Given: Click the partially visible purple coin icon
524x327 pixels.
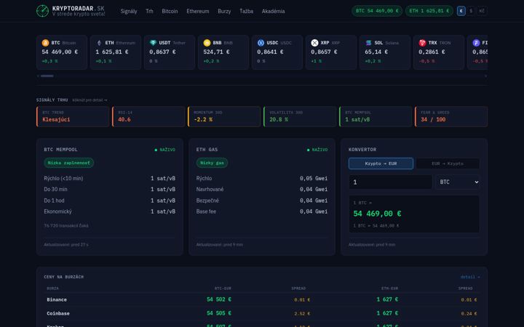Looking at the screenshot, I should (x=476, y=43).
